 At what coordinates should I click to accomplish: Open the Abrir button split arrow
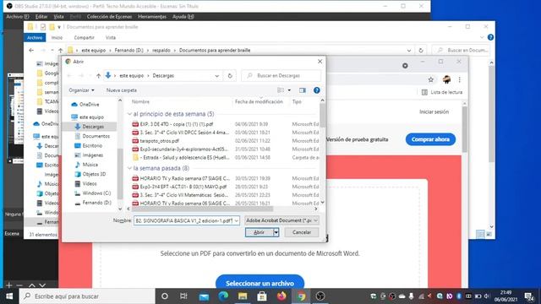tap(276, 232)
